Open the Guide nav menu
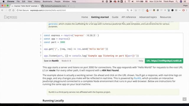 [x=115, y=17]
